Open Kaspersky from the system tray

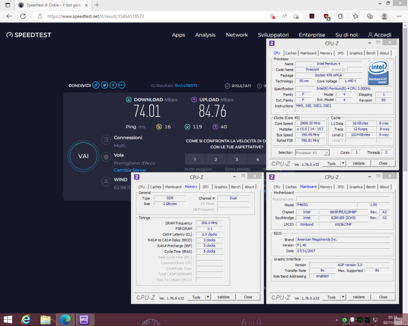[344, 320]
